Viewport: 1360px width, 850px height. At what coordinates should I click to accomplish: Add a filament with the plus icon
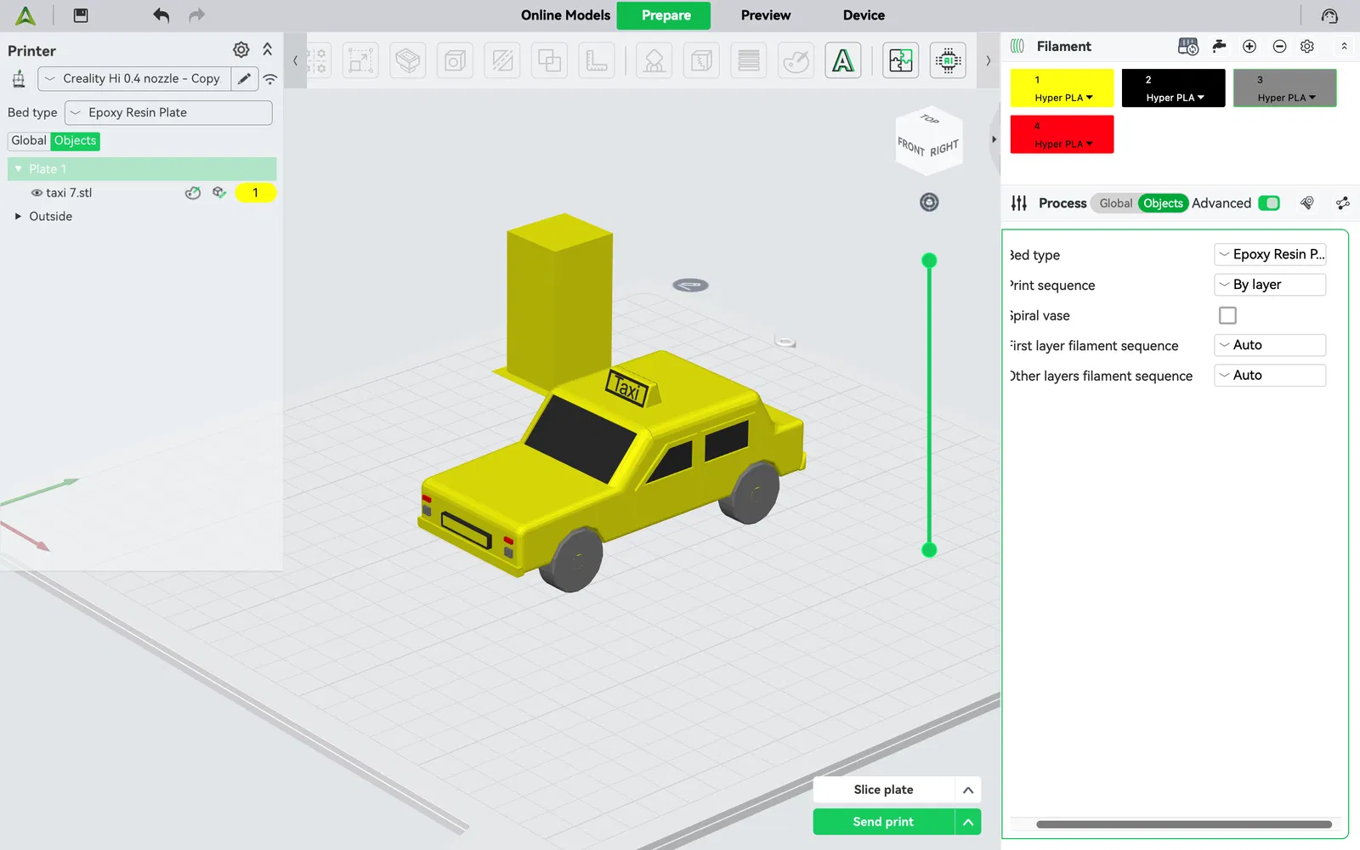(x=1249, y=47)
